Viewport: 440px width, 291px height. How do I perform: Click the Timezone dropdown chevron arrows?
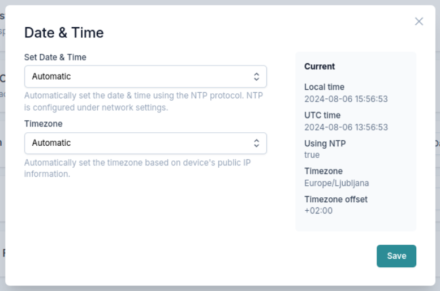pyautogui.click(x=256, y=144)
